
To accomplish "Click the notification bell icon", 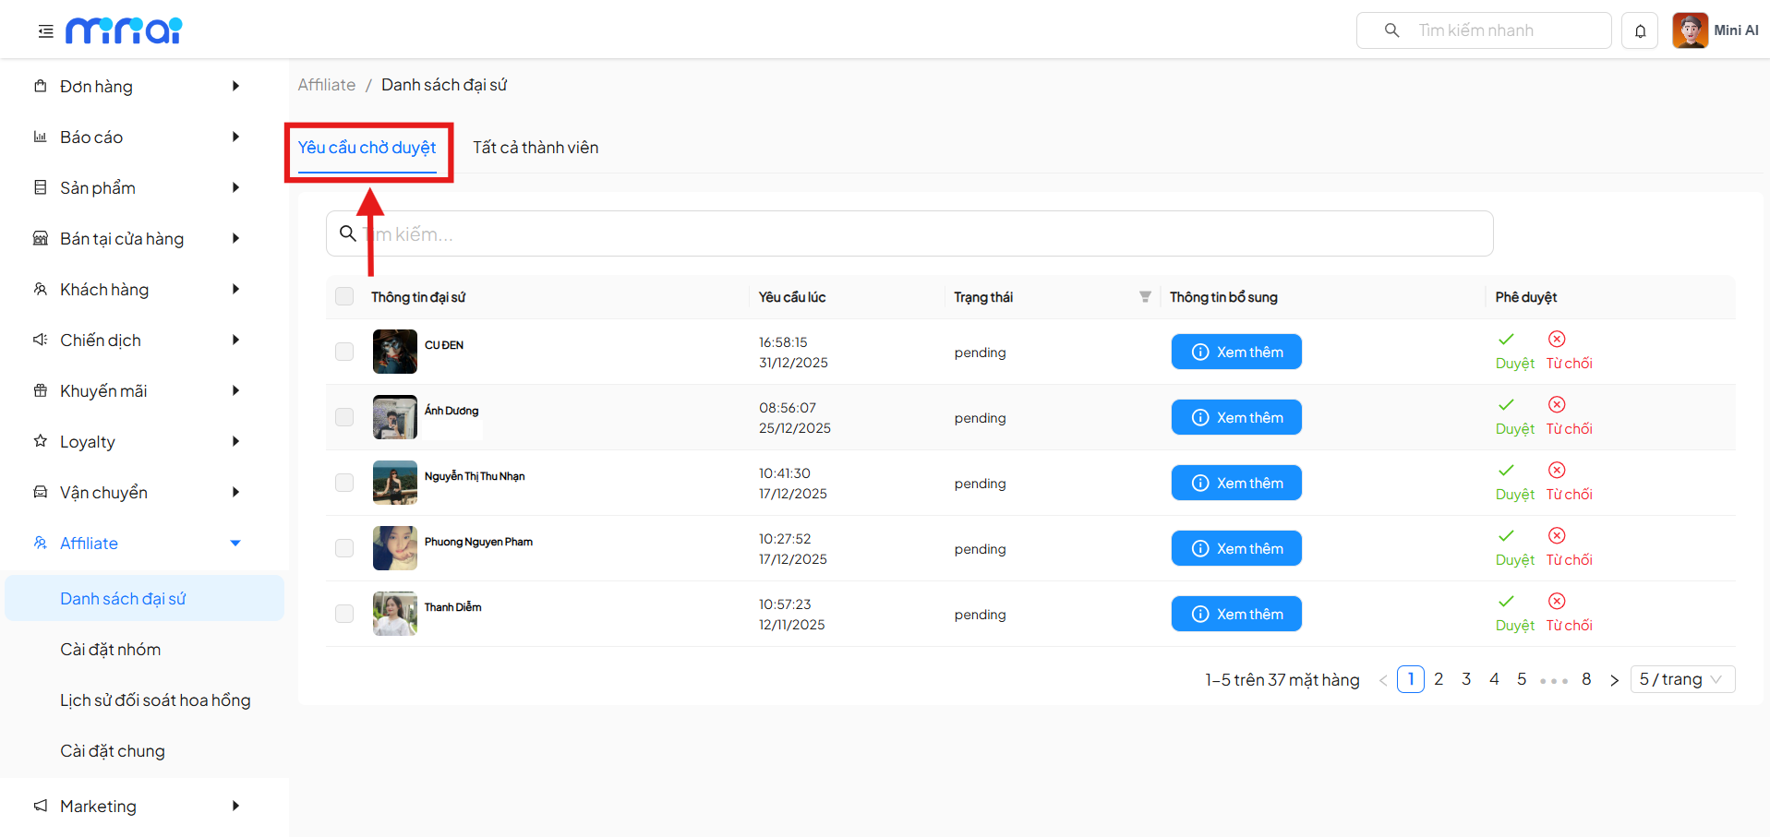I will point(1640,31).
